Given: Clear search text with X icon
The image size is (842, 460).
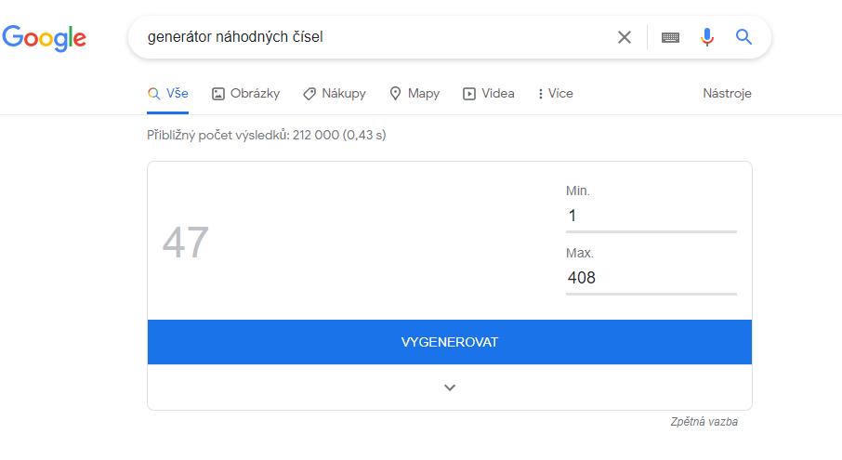Looking at the screenshot, I should tap(625, 37).
